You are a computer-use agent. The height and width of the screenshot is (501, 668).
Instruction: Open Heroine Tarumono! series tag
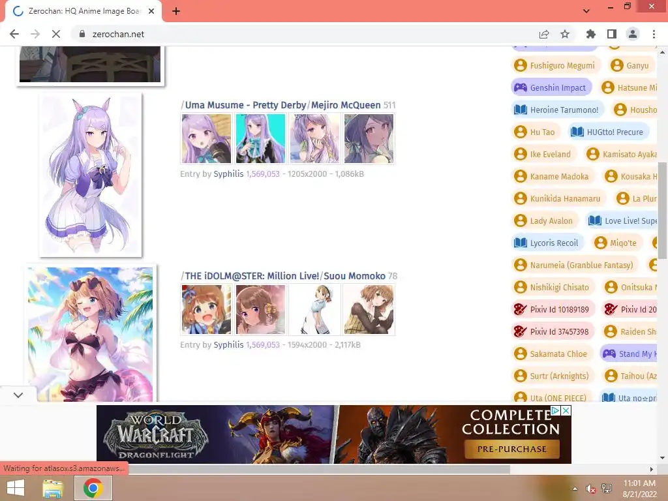coord(557,110)
